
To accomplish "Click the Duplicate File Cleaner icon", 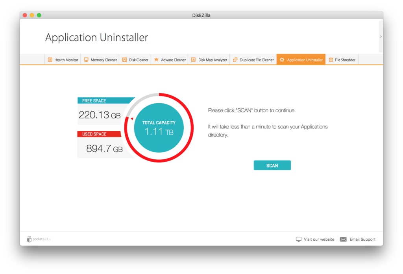I will coord(235,60).
